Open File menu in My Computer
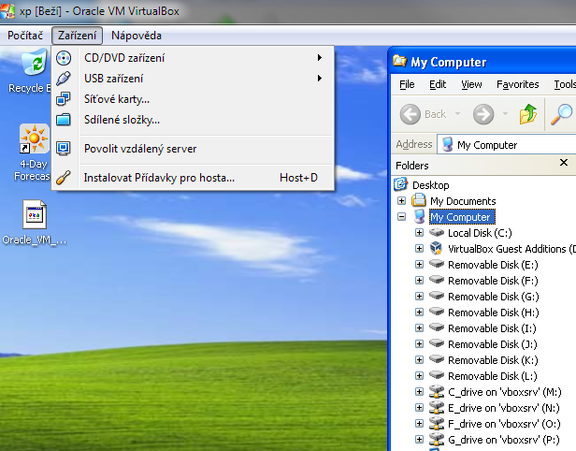Image resolution: width=576 pixels, height=451 pixels. point(407,84)
